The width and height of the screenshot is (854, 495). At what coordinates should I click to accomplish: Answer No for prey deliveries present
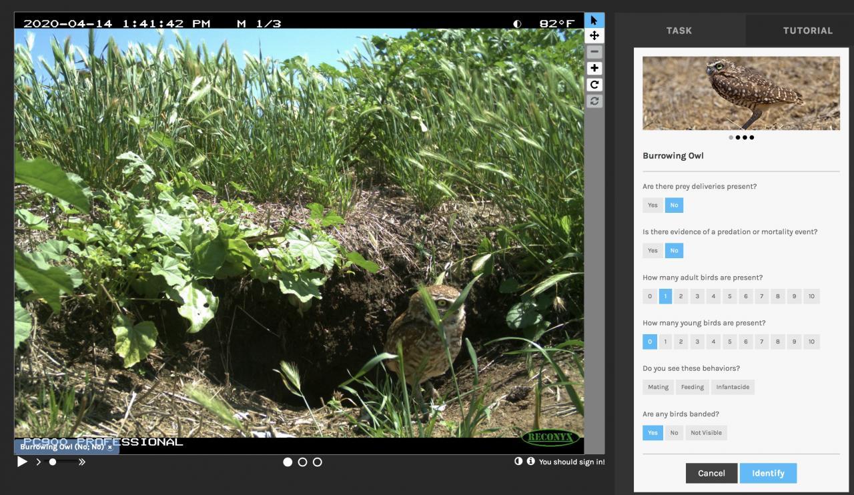click(x=674, y=205)
